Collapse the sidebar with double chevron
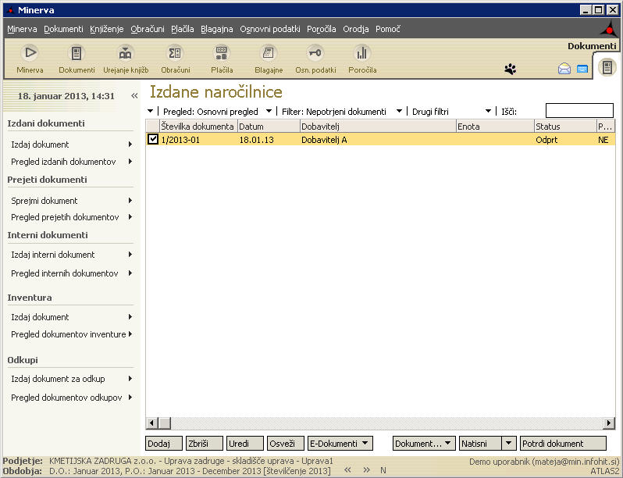The width and height of the screenshot is (623, 478). coord(134,96)
